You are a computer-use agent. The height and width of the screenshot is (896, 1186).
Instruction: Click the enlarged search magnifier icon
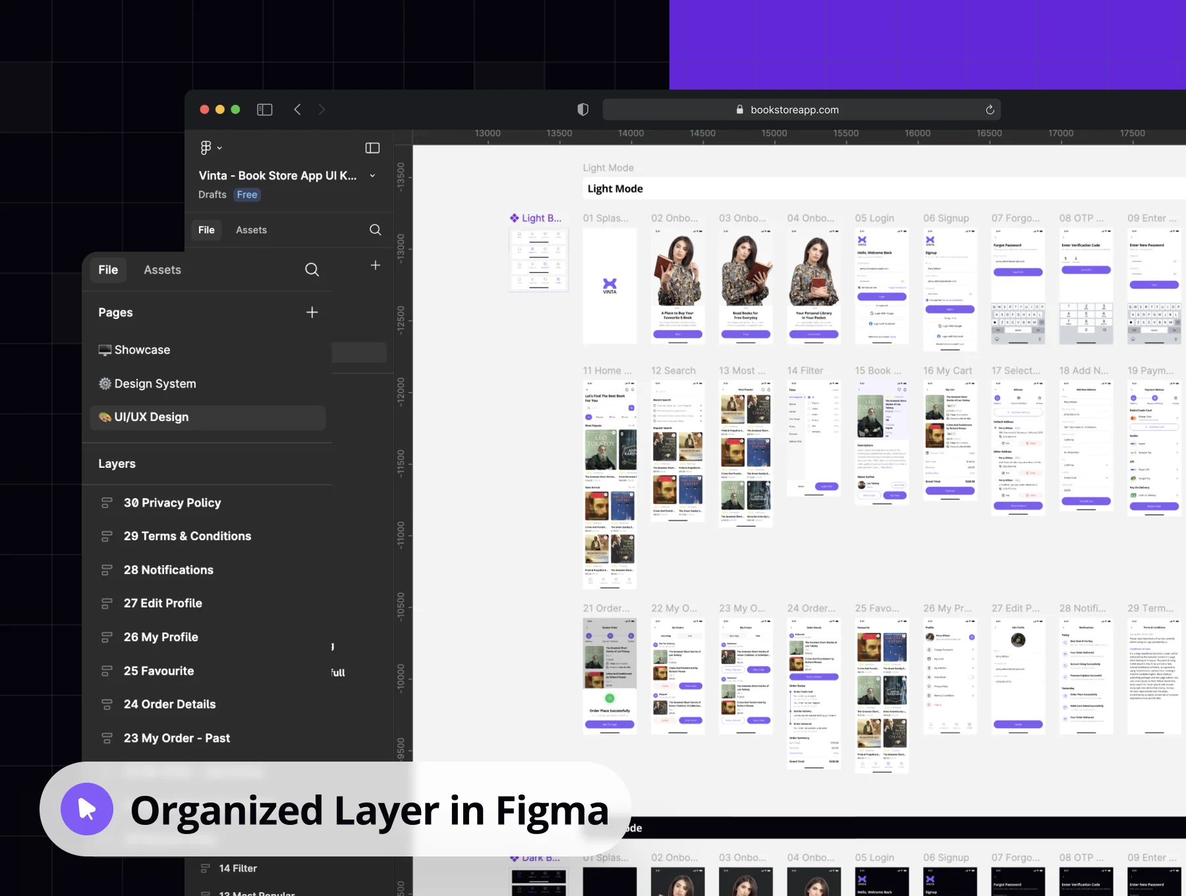click(312, 269)
